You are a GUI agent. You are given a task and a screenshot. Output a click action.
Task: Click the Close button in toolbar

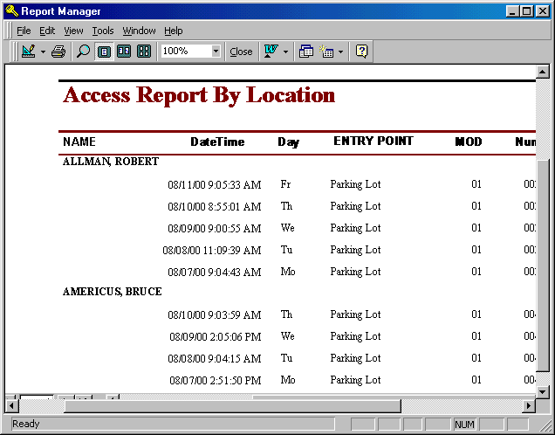(x=241, y=52)
